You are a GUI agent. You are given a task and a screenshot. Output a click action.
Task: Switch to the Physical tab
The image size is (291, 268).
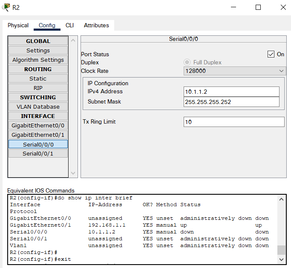tap(18, 25)
